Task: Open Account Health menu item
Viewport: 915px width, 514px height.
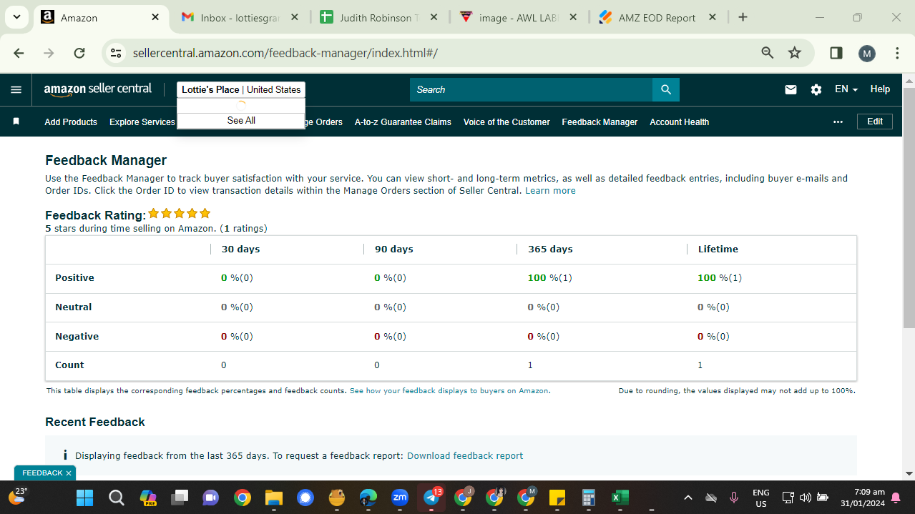Action: tap(679, 122)
